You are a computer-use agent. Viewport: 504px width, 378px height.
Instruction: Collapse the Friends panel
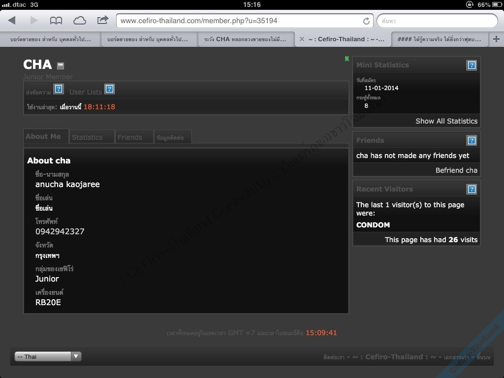click(472, 141)
